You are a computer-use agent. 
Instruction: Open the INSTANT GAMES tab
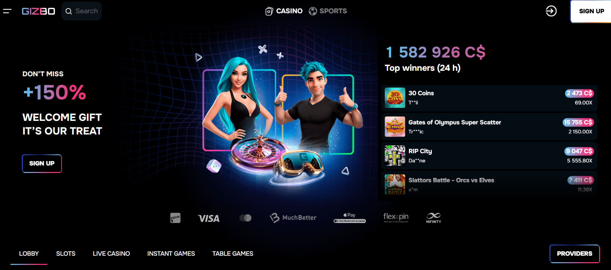[x=171, y=254]
